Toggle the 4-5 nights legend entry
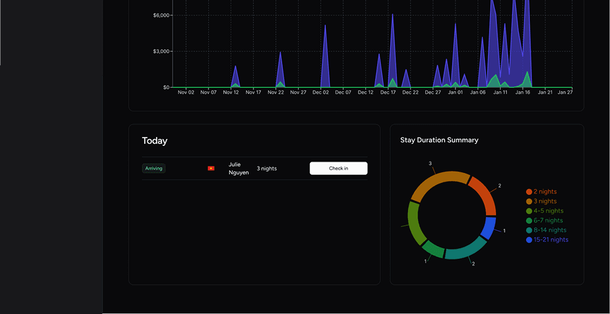The height and width of the screenshot is (314, 610). [x=548, y=211]
